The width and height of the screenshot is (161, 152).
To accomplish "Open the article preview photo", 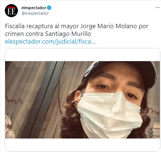I will click(83, 100).
